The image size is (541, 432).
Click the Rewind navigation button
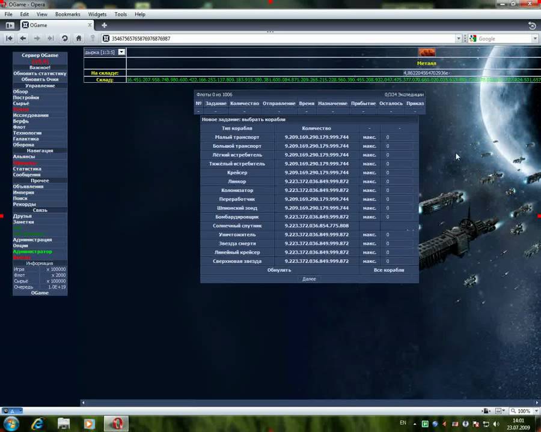point(9,38)
